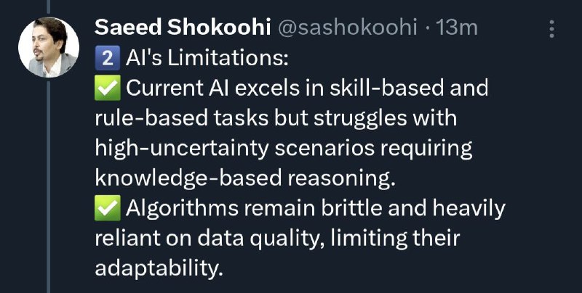Click the blue number 2 keycap emoji

(107, 59)
